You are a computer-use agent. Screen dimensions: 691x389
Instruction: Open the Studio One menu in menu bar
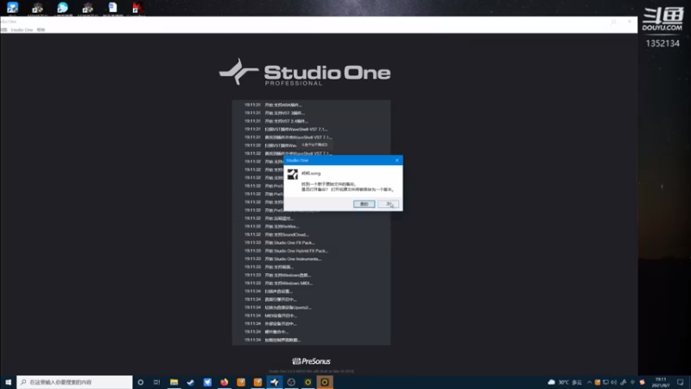(x=22, y=29)
